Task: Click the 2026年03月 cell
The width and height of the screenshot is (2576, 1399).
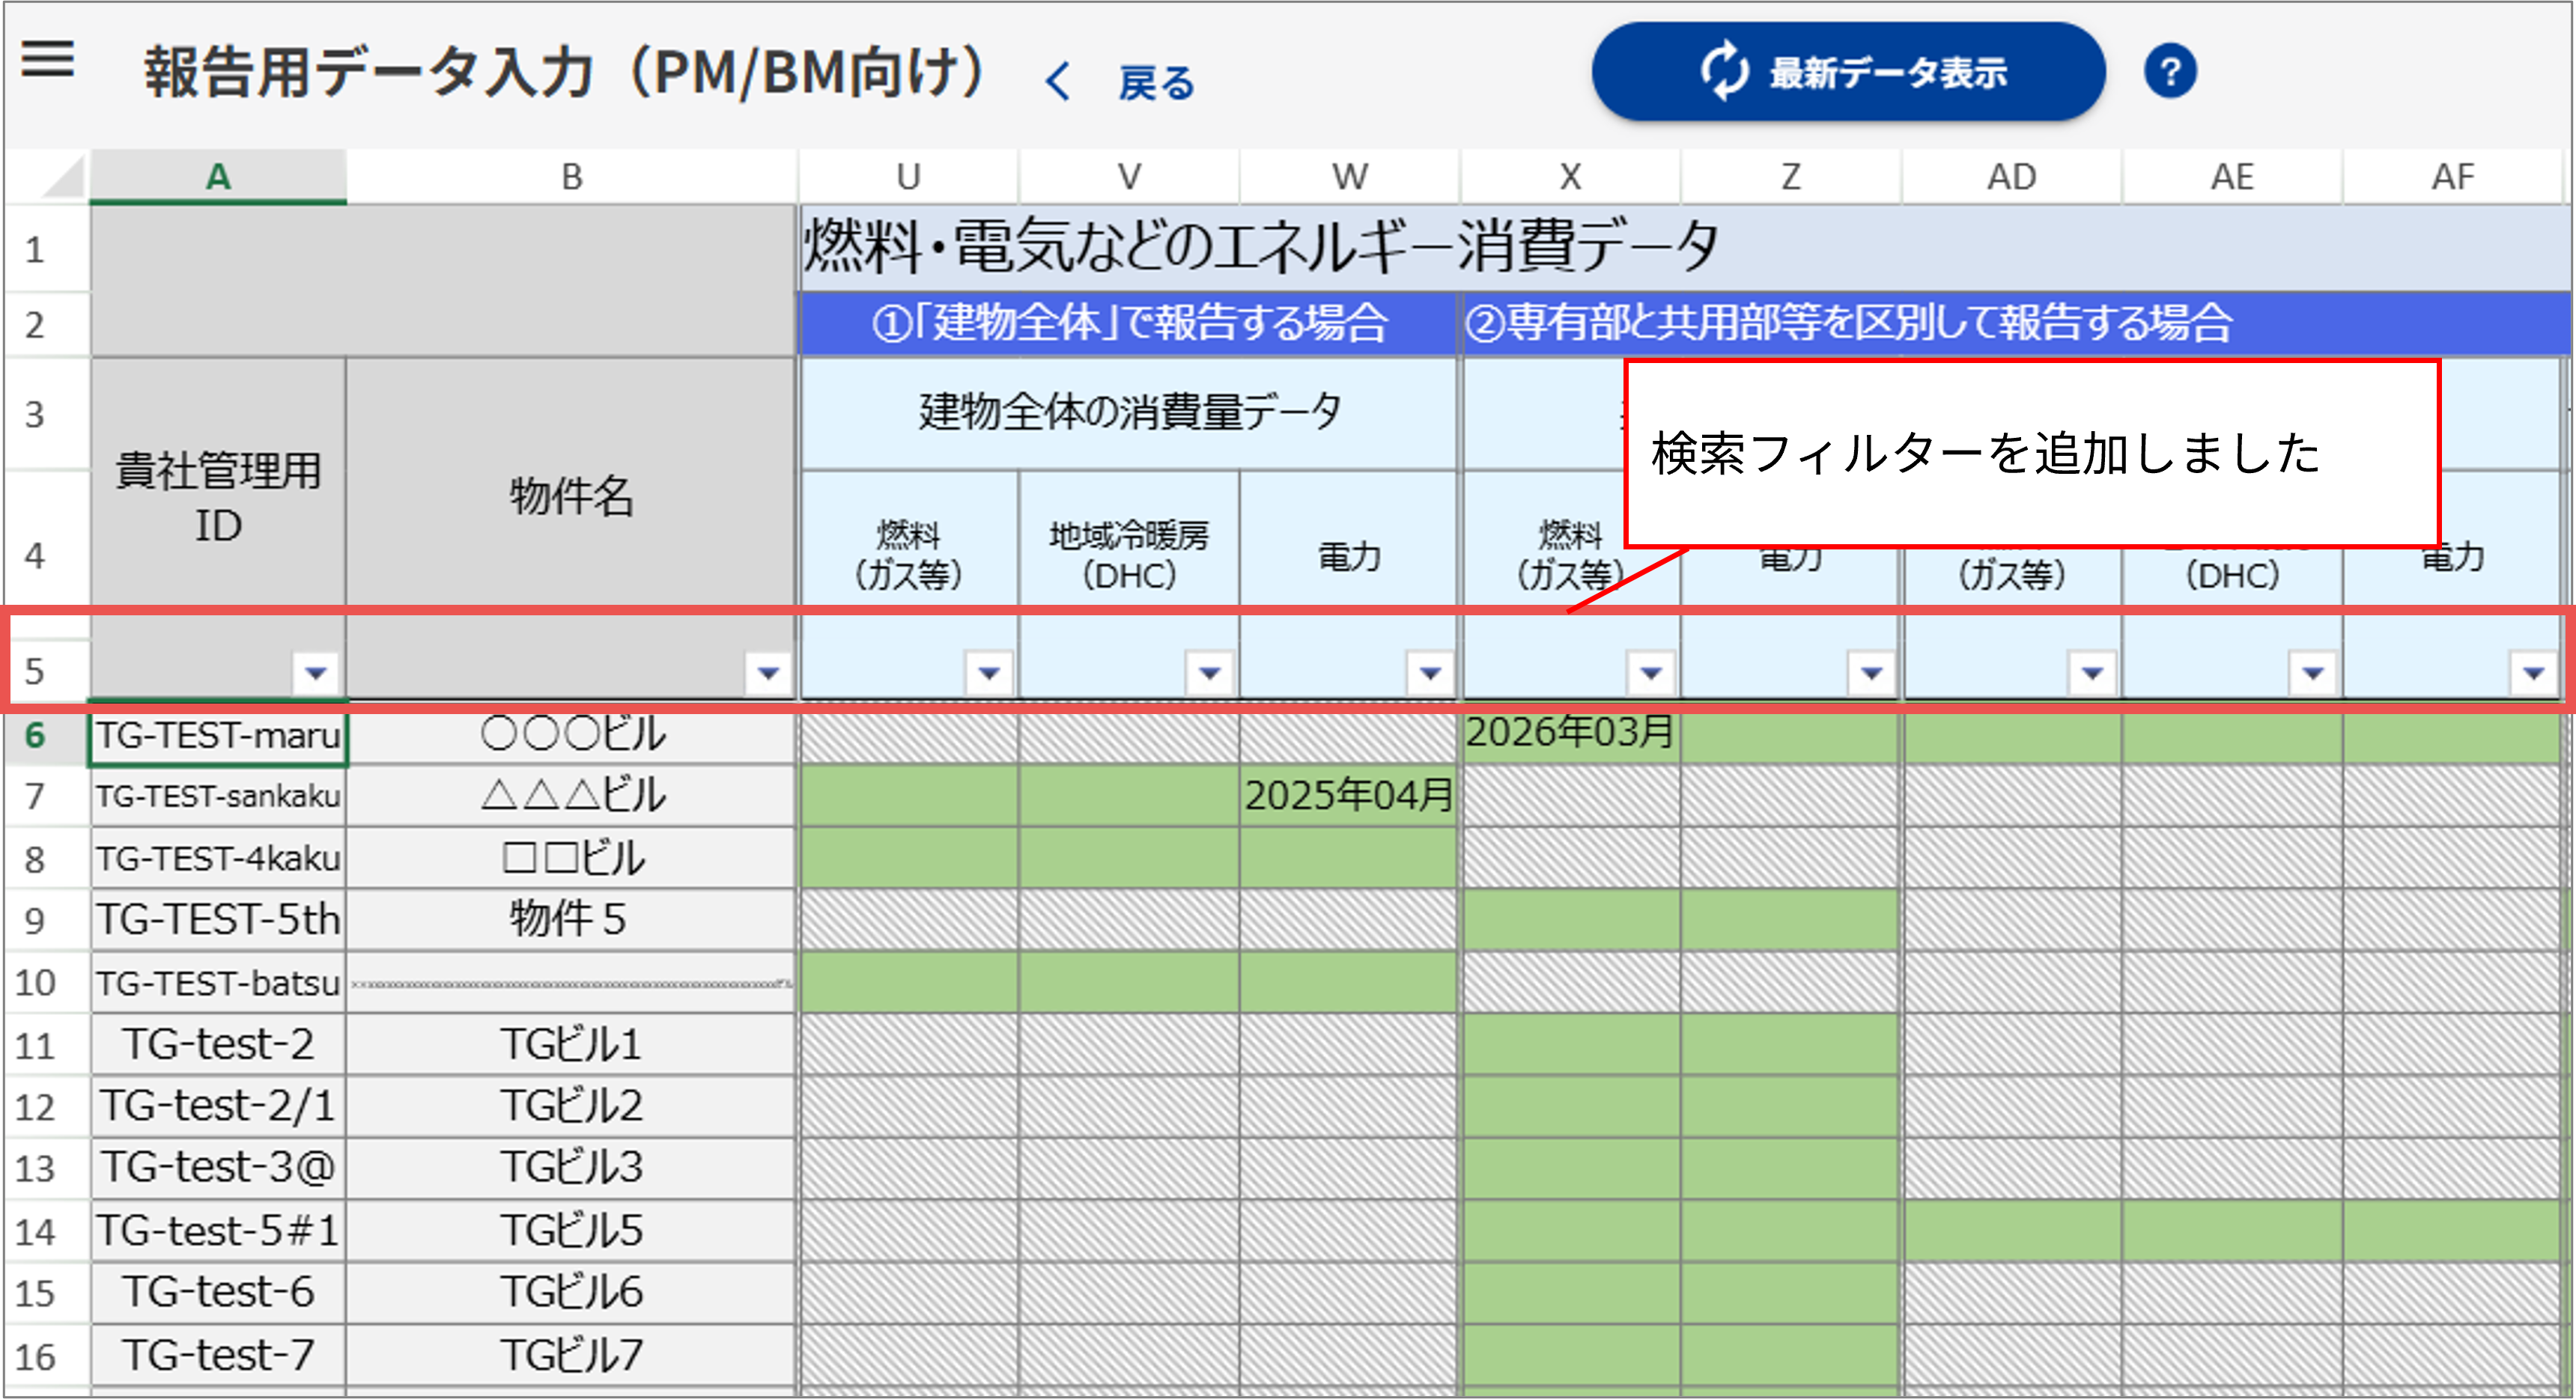Action: (1570, 734)
